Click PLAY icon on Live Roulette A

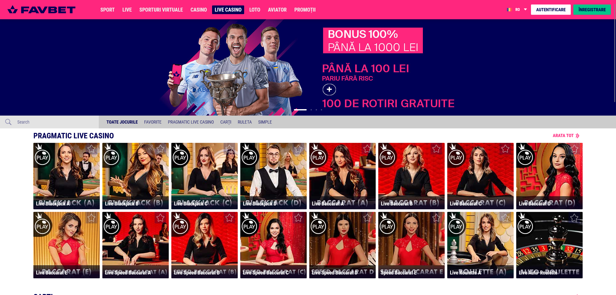point(456,226)
